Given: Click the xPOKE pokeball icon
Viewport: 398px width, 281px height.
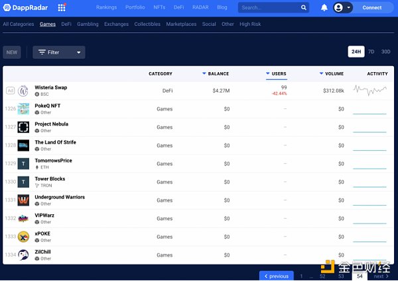Looking at the screenshot, I should (23, 237).
